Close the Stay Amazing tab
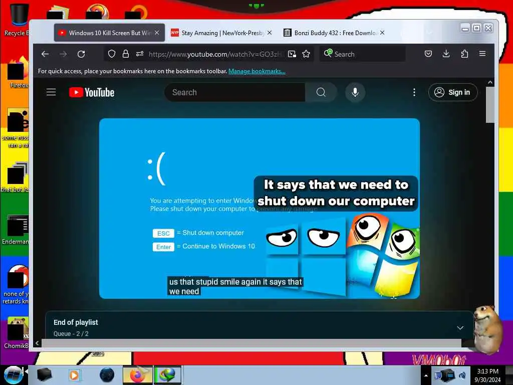Screen dimensions: 513x385 (269, 33)
